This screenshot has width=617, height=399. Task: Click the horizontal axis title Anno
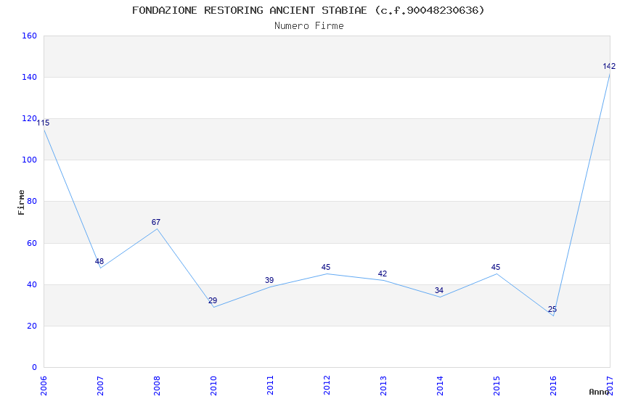tap(599, 392)
